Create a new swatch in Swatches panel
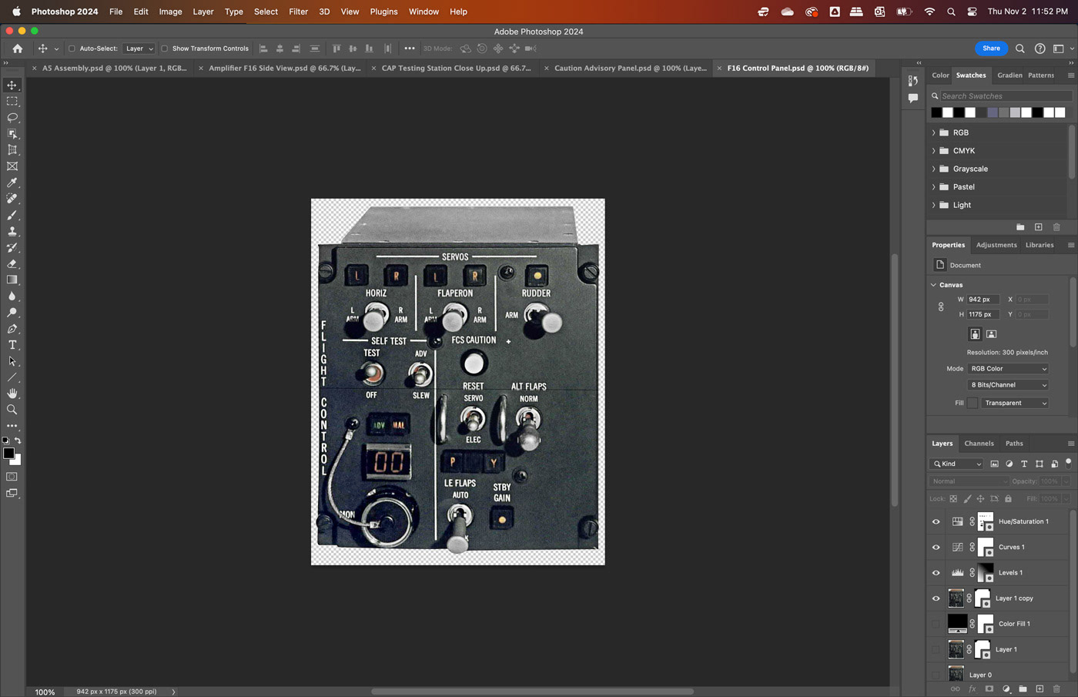1078x697 pixels. pyautogui.click(x=1038, y=227)
